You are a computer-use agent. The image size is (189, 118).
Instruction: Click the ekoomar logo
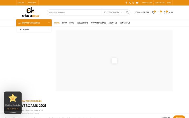pyautogui.click(x=31, y=12)
